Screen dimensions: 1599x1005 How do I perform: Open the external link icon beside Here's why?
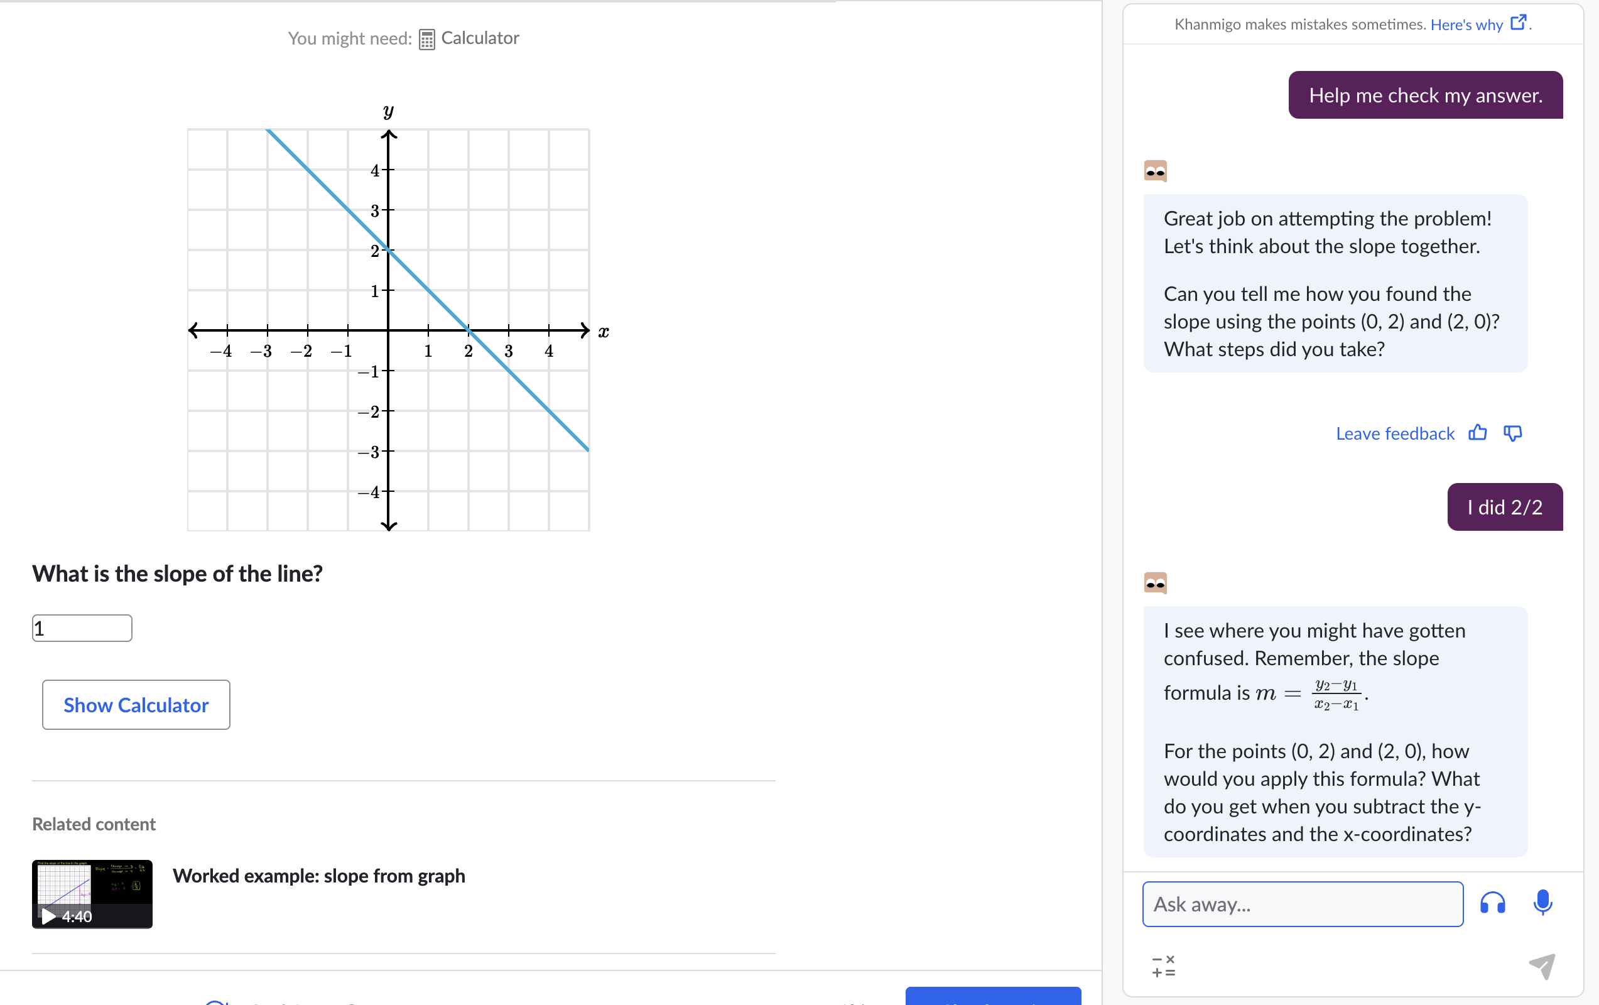click(1518, 23)
